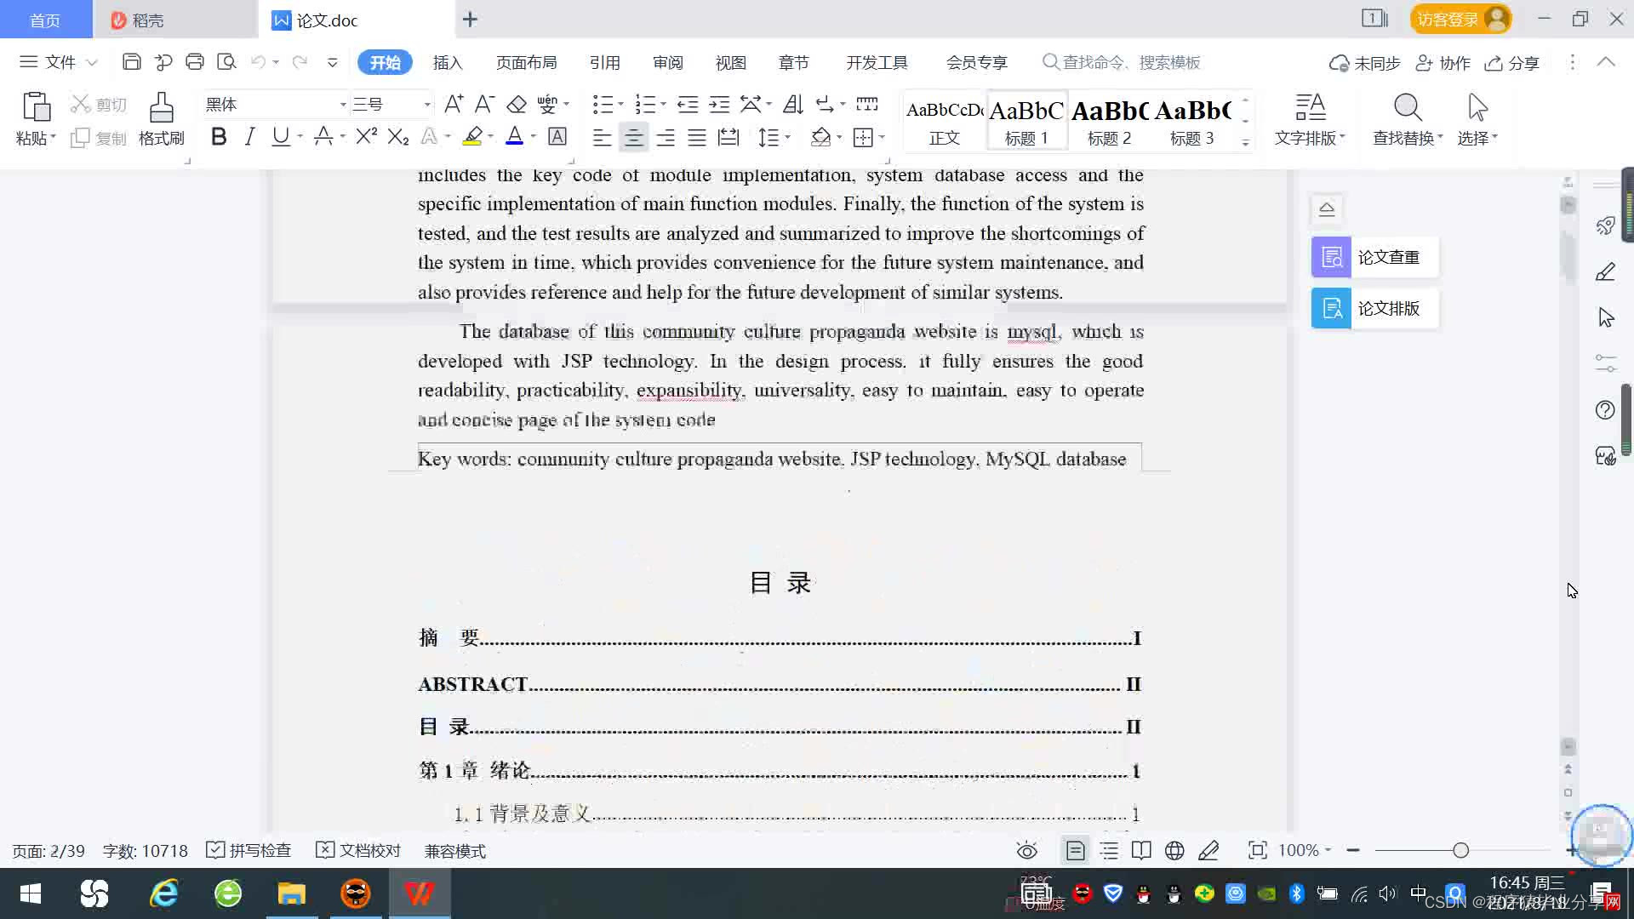Viewport: 1634px width, 919px height.
Task: Open the font size dropdown showing 三号
Action: coord(426,105)
